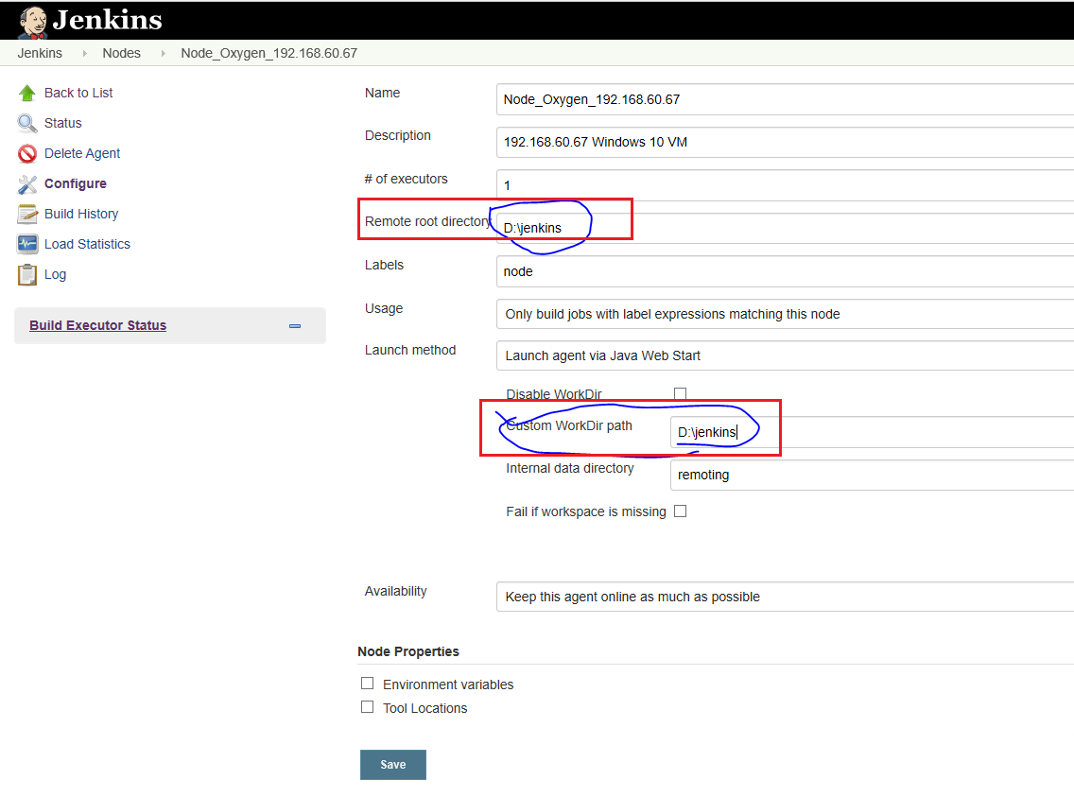Click the Save button
The width and height of the screenshot is (1074, 797).
[x=393, y=765]
